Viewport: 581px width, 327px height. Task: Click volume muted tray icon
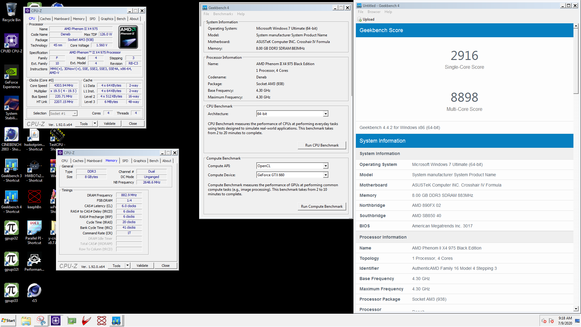pos(544,321)
